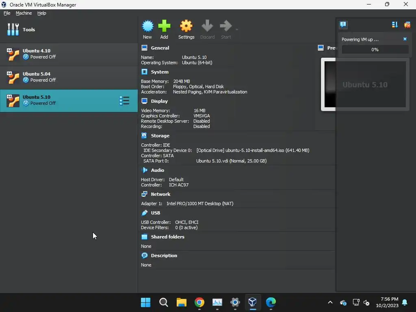
Task: Open Ubuntu 5.10 machine tools menu icon
Action: 124,101
